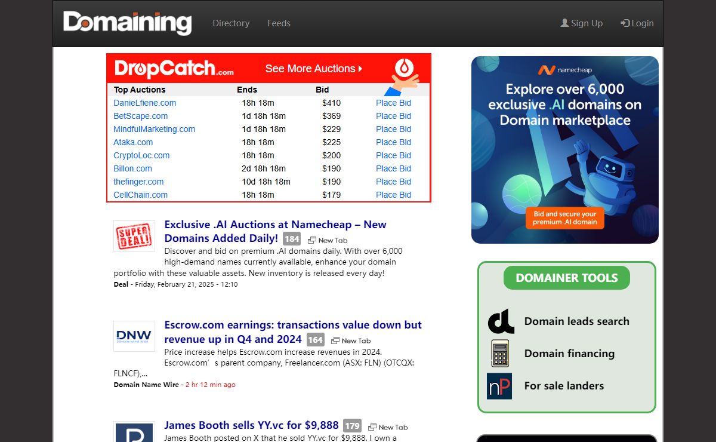Click the 179 count badge
This screenshot has width=716, height=442.
tap(352, 426)
